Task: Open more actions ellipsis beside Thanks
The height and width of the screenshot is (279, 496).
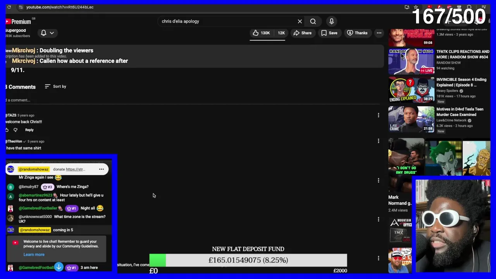Action: pos(379,33)
